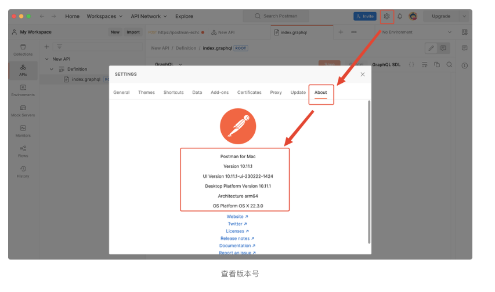The image size is (495, 292).
Task: Open the sidebar filter icon
Action: pos(59,47)
